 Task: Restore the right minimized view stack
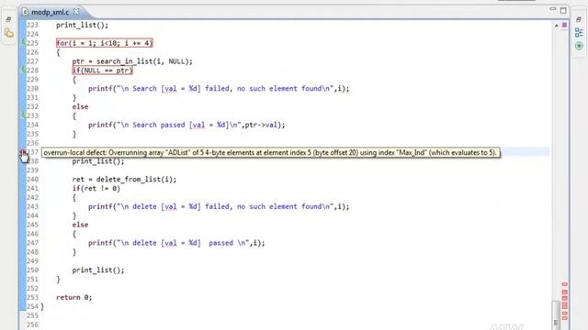pyautogui.click(x=579, y=19)
